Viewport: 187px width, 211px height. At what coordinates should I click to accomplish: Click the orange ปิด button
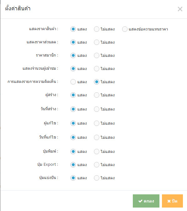pos(172,201)
